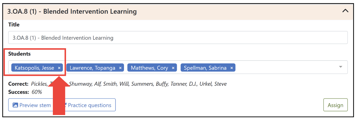This screenshot has height=121, width=356.
Task: Click the Title label
Action: (14, 25)
